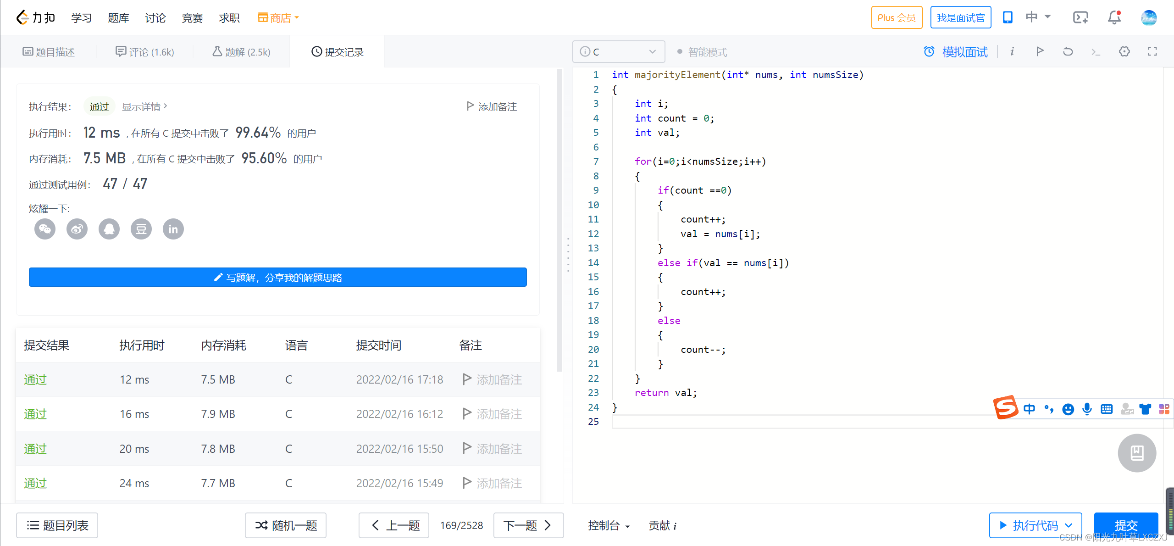
Task: Open 题目列表 problem list
Action: point(57,525)
